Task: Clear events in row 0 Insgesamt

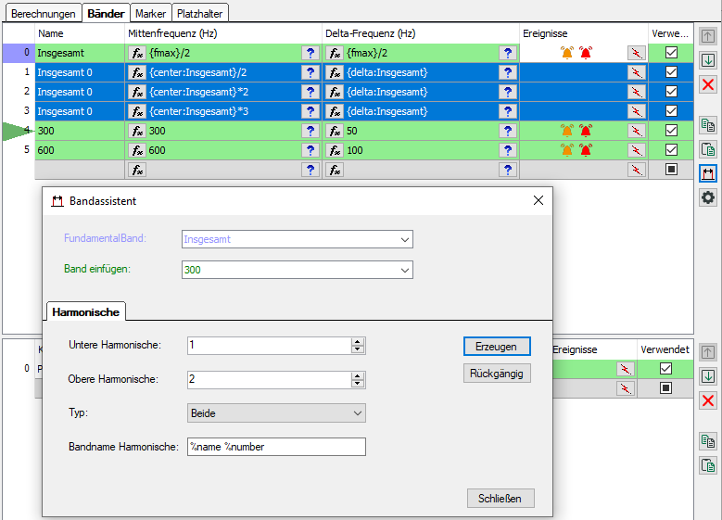Action: (x=637, y=53)
